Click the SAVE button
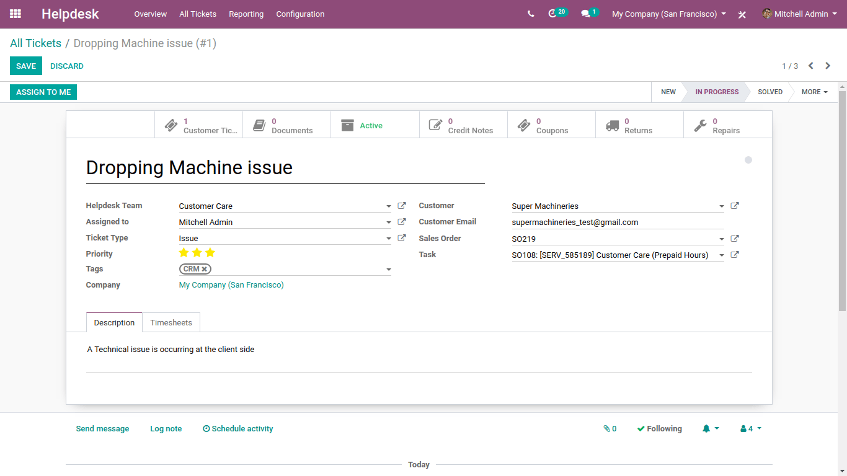 [x=26, y=66]
